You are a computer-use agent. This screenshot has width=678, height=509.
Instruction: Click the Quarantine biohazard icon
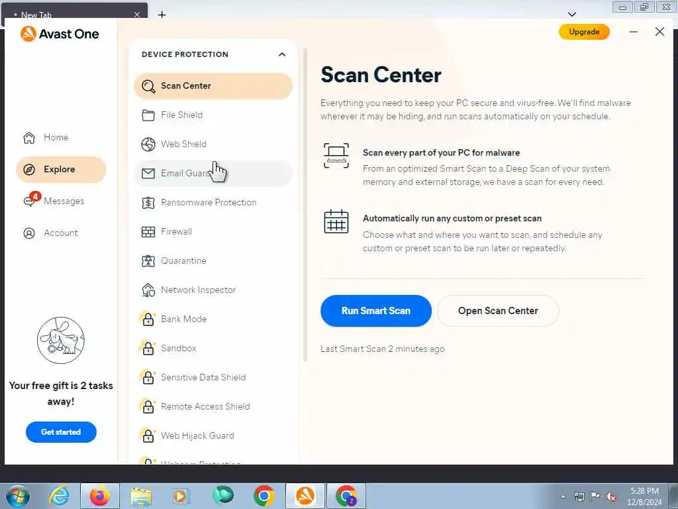click(148, 261)
